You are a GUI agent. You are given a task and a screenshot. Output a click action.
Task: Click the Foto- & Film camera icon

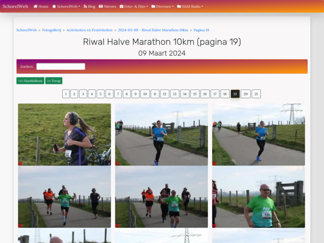(x=122, y=6)
